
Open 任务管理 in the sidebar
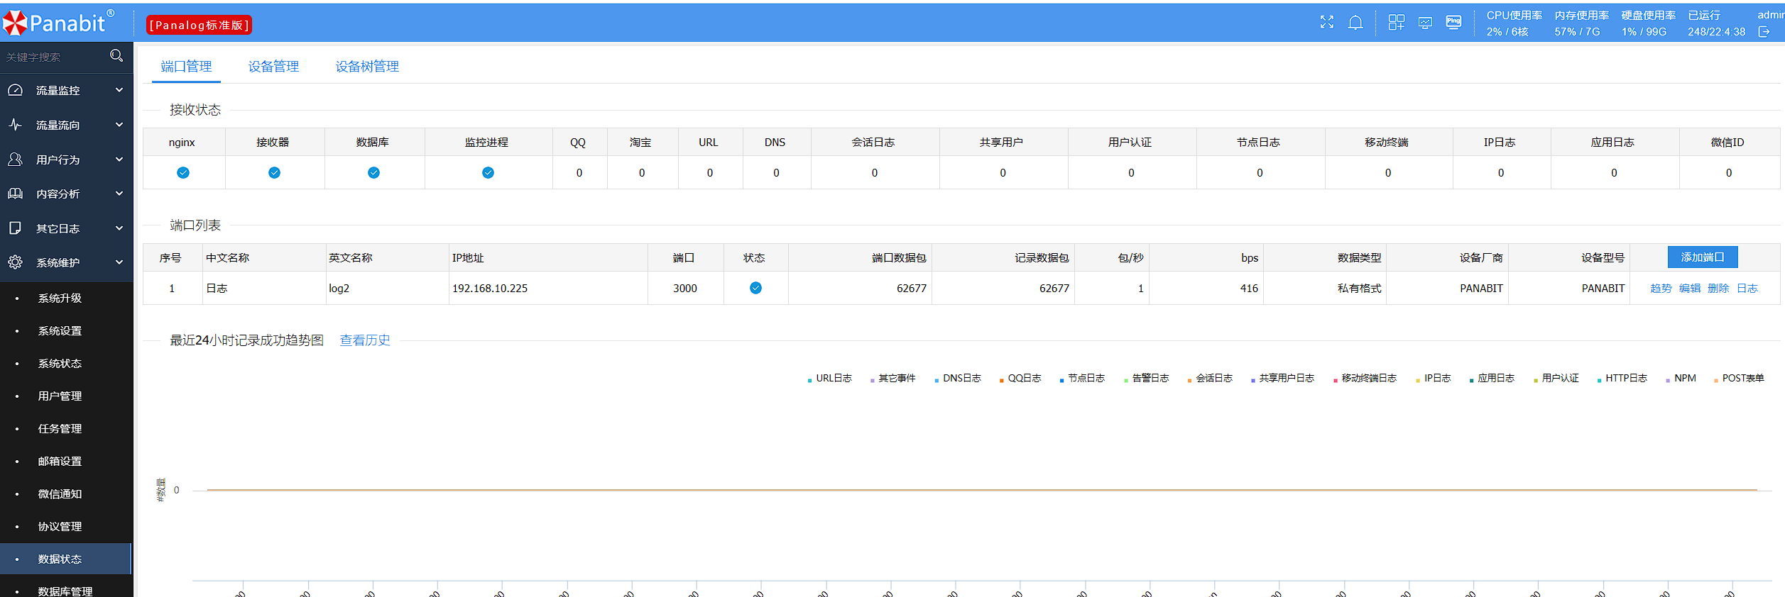click(x=60, y=428)
